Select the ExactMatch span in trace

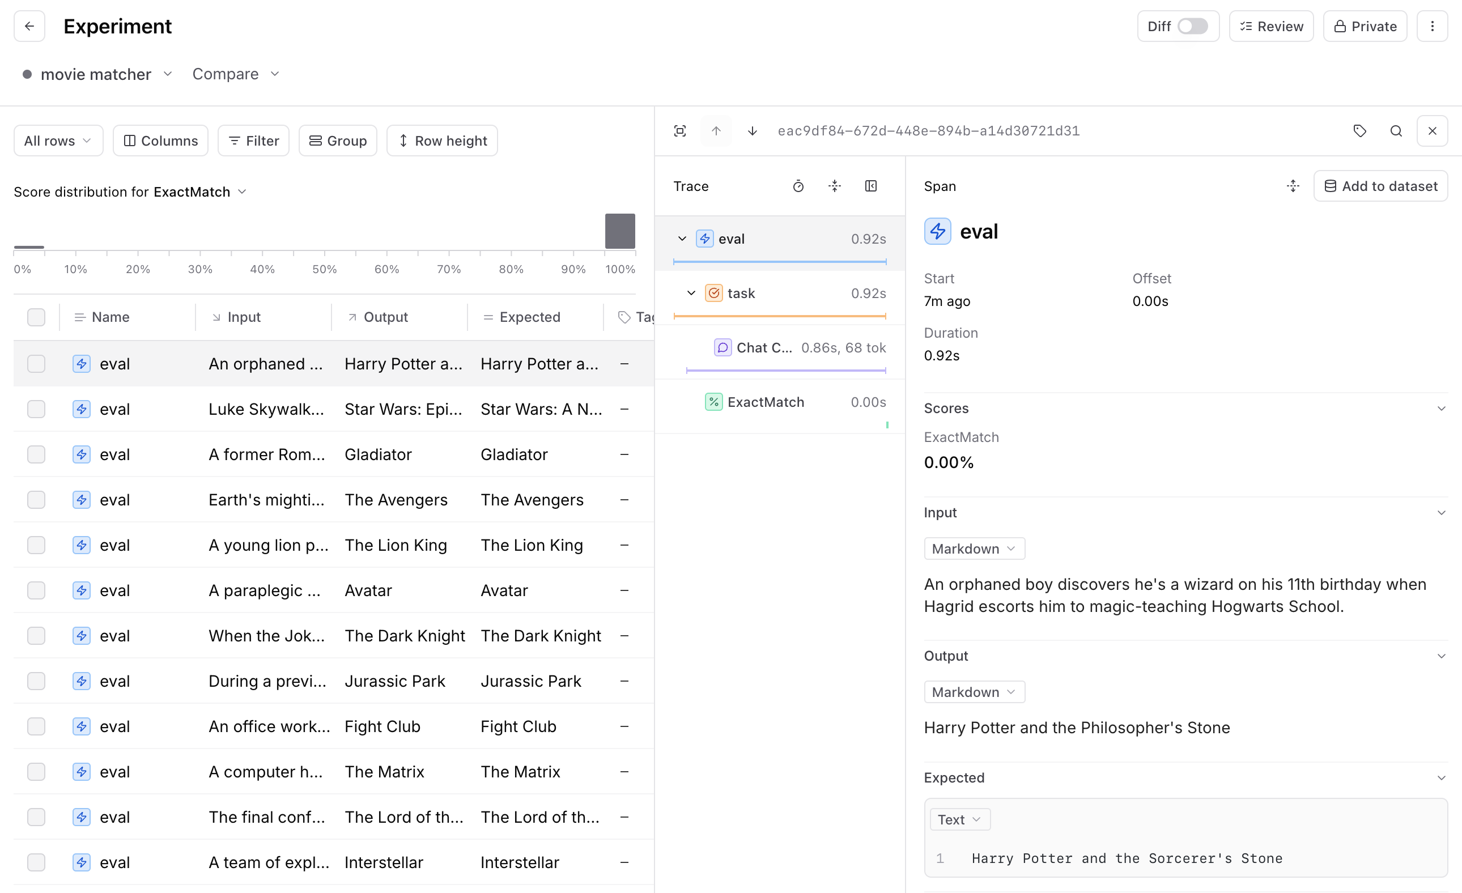click(766, 402)
